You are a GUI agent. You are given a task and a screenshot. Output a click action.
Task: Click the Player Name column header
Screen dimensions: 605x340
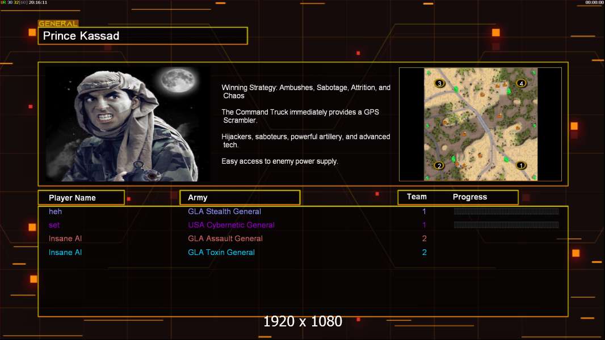(x=81, y=198)
